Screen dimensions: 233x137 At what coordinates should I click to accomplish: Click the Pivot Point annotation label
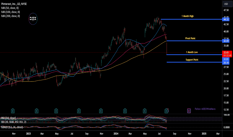(x=190, y=38)
